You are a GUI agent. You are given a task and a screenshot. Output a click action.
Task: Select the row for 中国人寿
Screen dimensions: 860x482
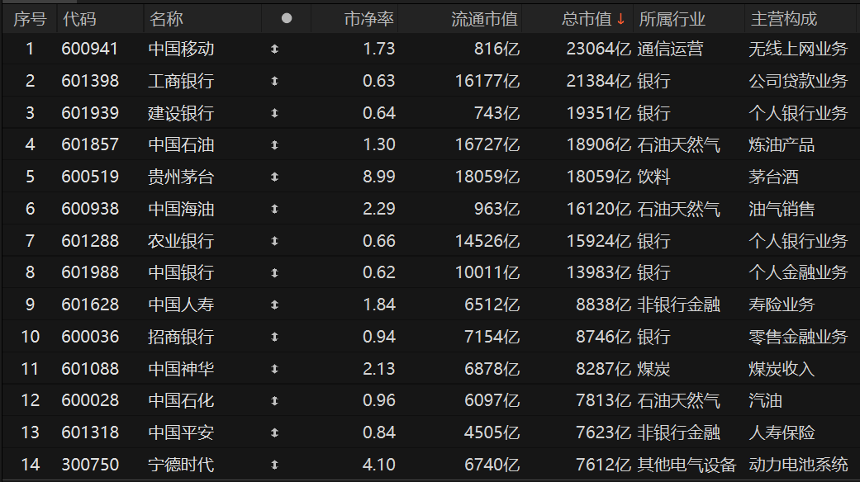pos(179,304)
